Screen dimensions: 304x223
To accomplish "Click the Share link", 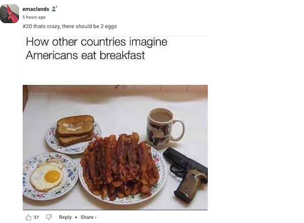I will [x=87, y=217].
